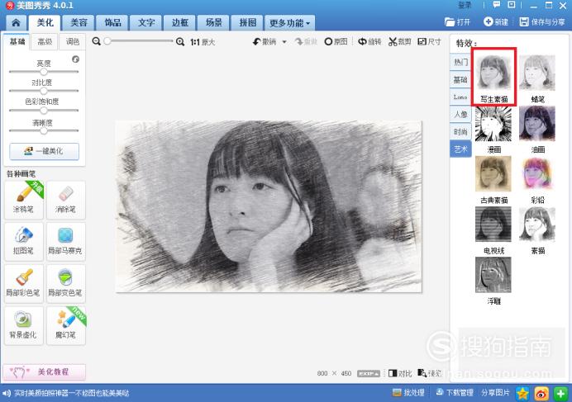Open the 美化教程 tutorial button
The width and height of the screenshot is (572, 402).
(x=44, y=372)
